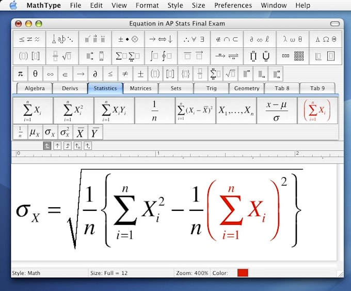Insert infinity symbol from small bar
This screenshot has width=351, height=291.
[x=50, y=74]
